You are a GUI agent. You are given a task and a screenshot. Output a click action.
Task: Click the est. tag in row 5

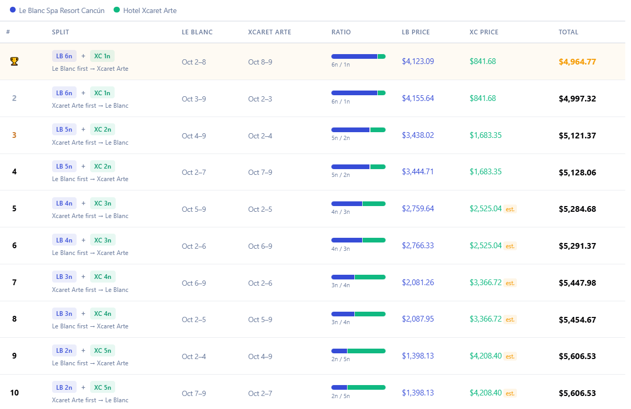(x=510, y=209)
